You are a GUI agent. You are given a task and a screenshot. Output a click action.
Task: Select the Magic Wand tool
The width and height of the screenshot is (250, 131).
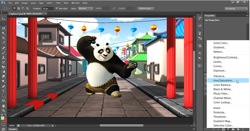3,33
